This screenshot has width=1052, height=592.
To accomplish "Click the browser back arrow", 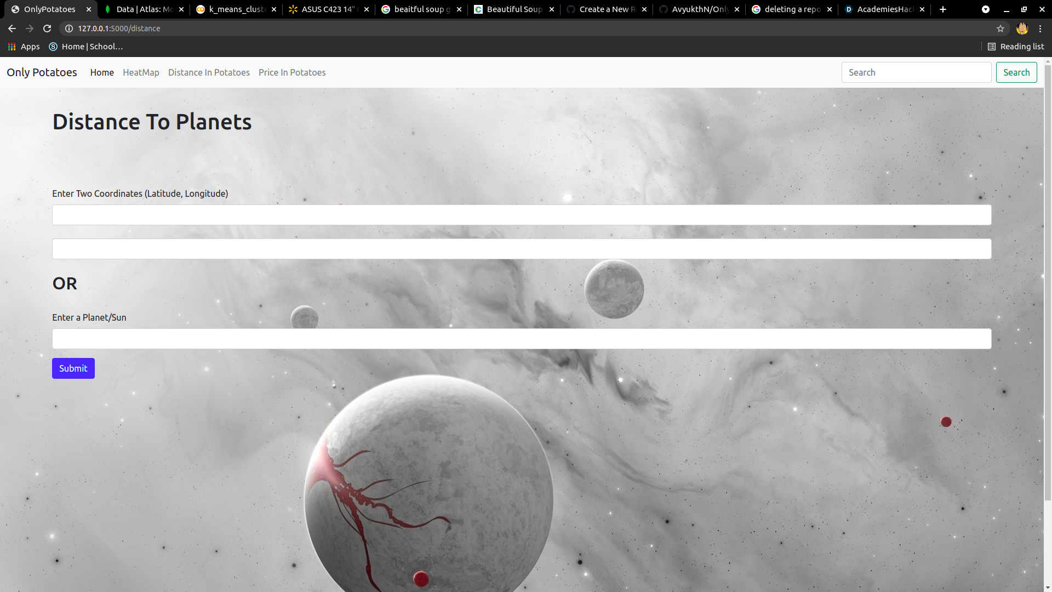I will [x=12, y=29].
